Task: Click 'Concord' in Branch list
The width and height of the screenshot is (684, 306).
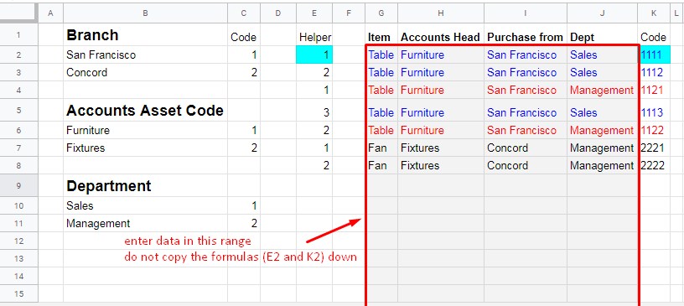Action: (x=145, y=72)
